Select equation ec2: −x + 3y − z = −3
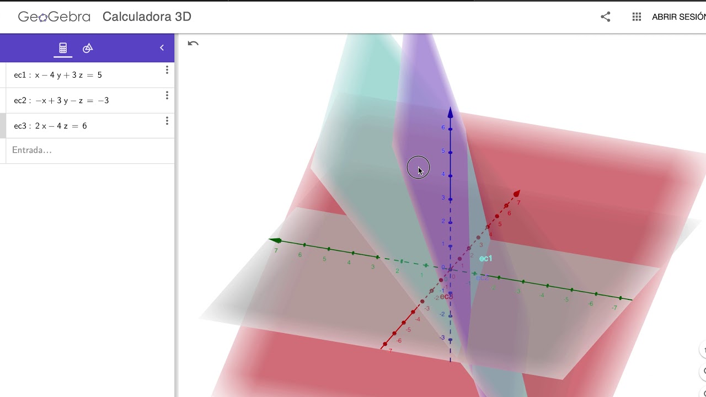Viewport: 706px width, 397px height. coord(61,100)
